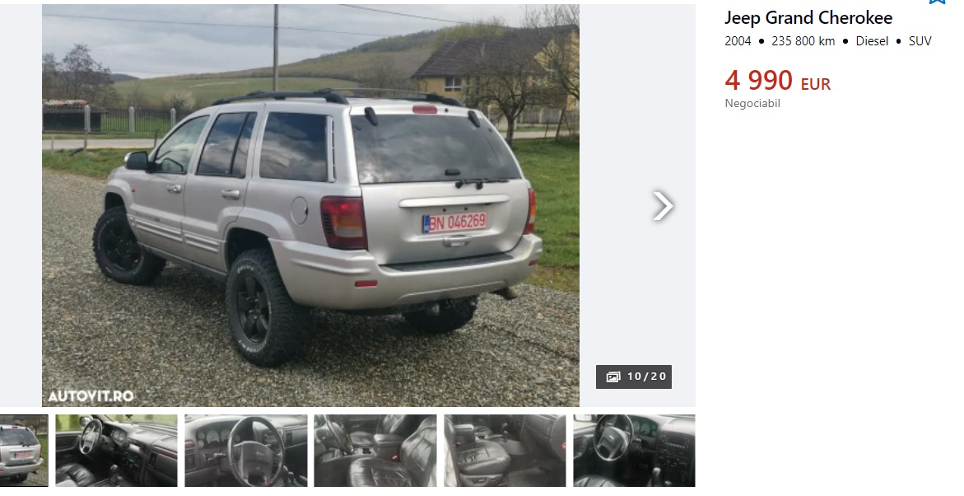Click the Negociabil label

[x=752, y=103]
